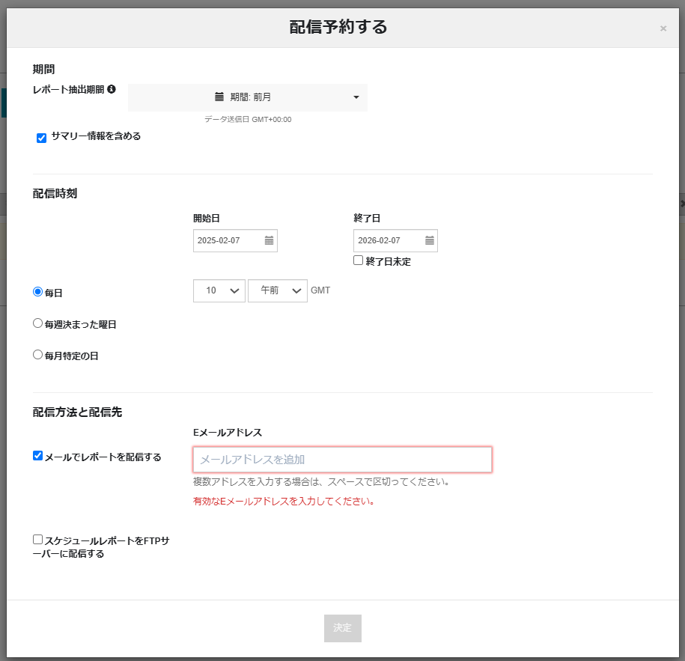Select 毎週決まった曜日 radio option
The image size is (685, 661).
tap(38, 323)
